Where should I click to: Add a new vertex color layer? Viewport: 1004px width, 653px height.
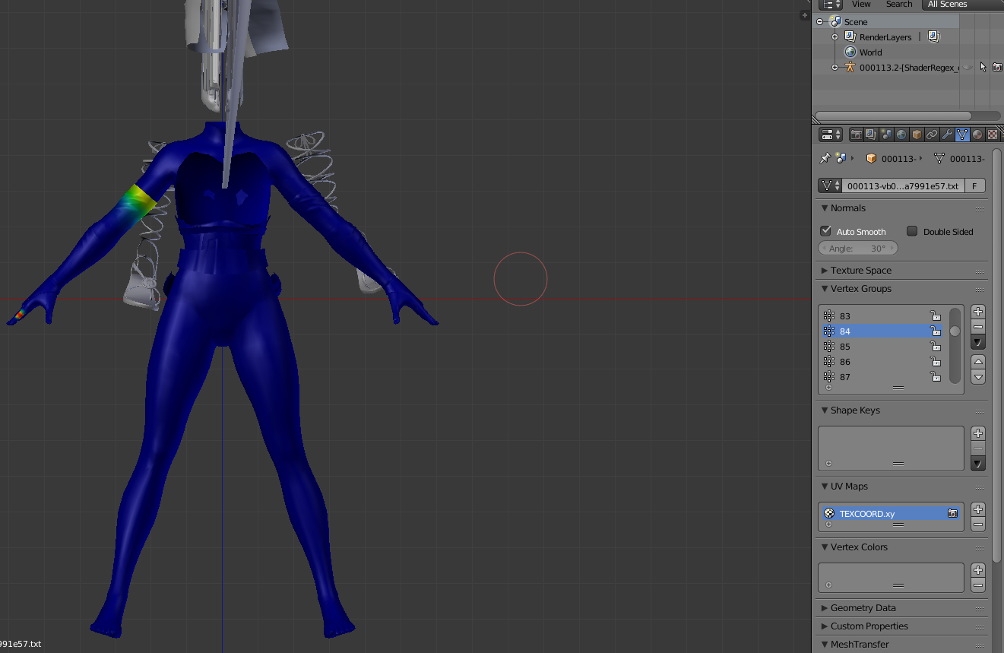pos(978,570)
